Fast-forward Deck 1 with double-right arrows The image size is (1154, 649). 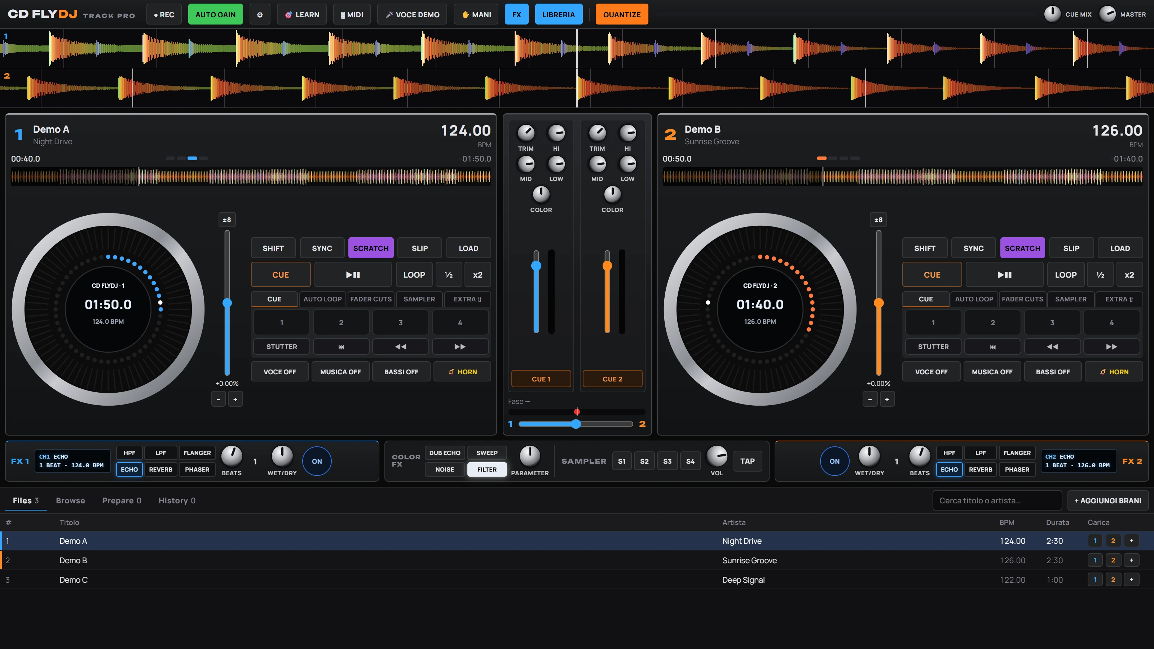pyautogui.click(x=460, y=346)
